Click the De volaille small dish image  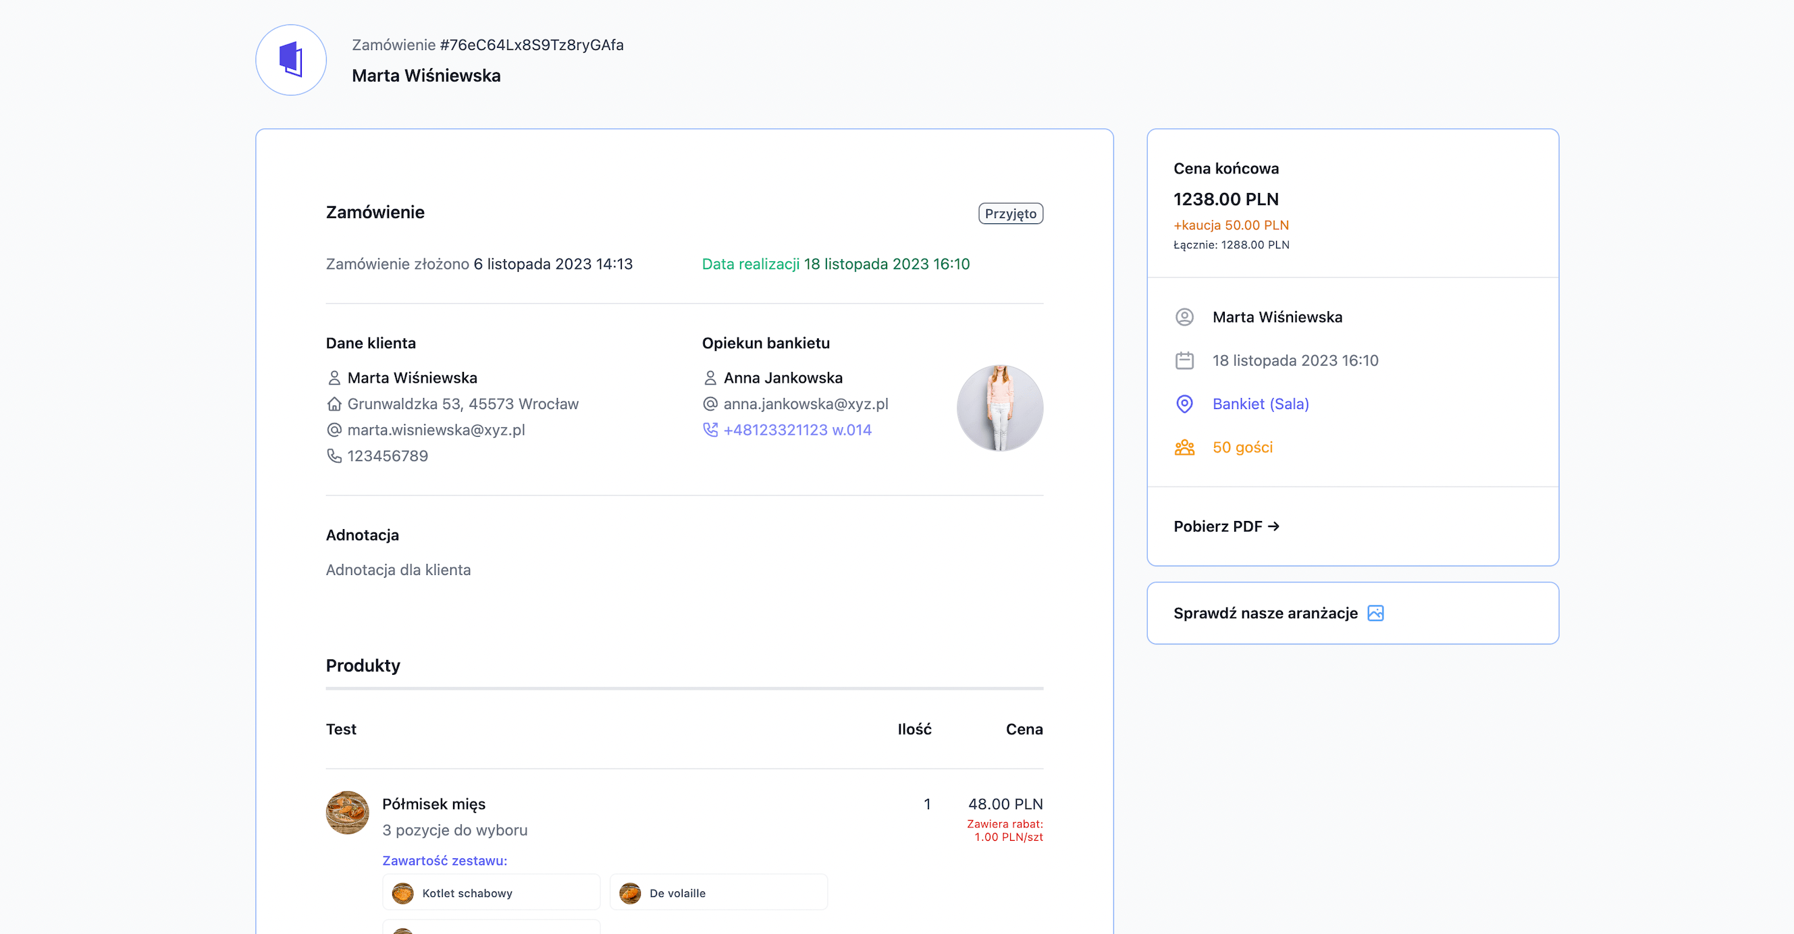(x=630, y=893)
